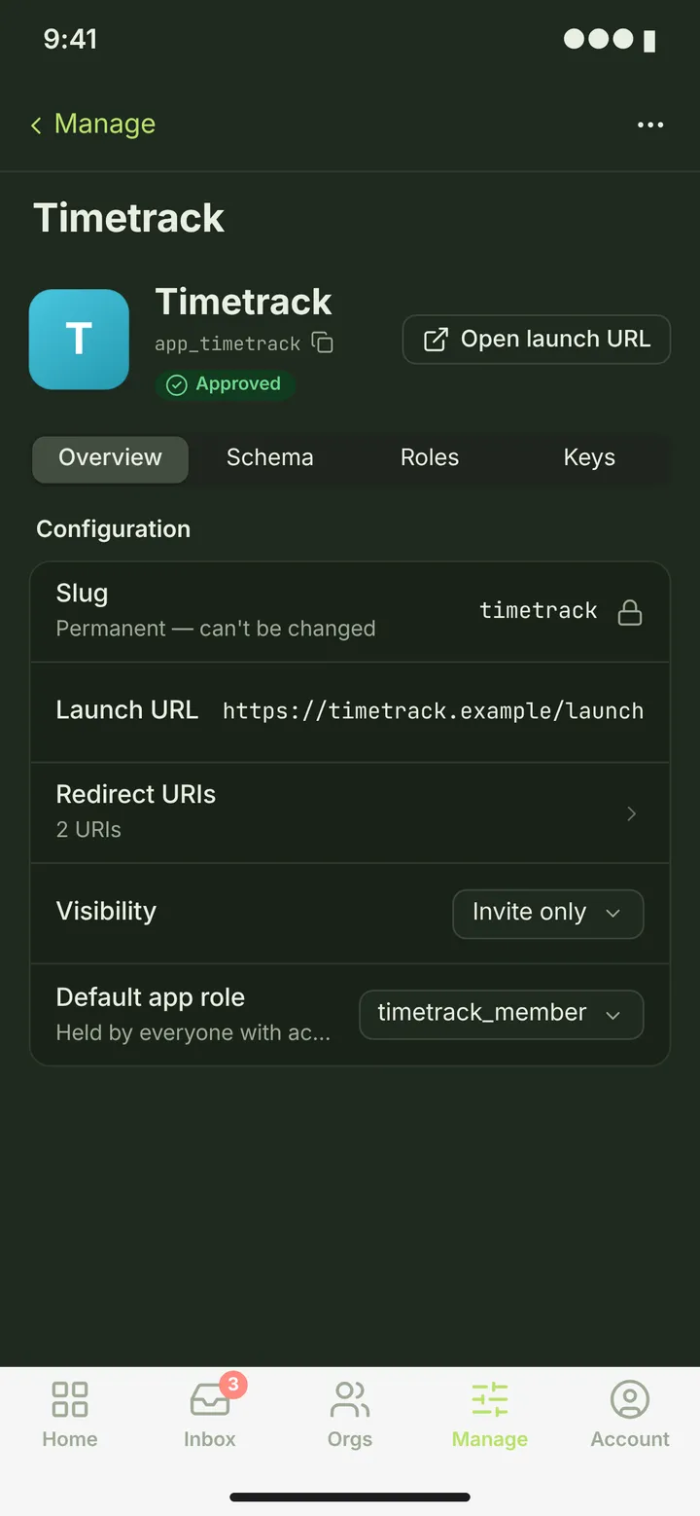700x1516 pixels.
Task: Click the lock icon beside the slug
Action: 630,612
